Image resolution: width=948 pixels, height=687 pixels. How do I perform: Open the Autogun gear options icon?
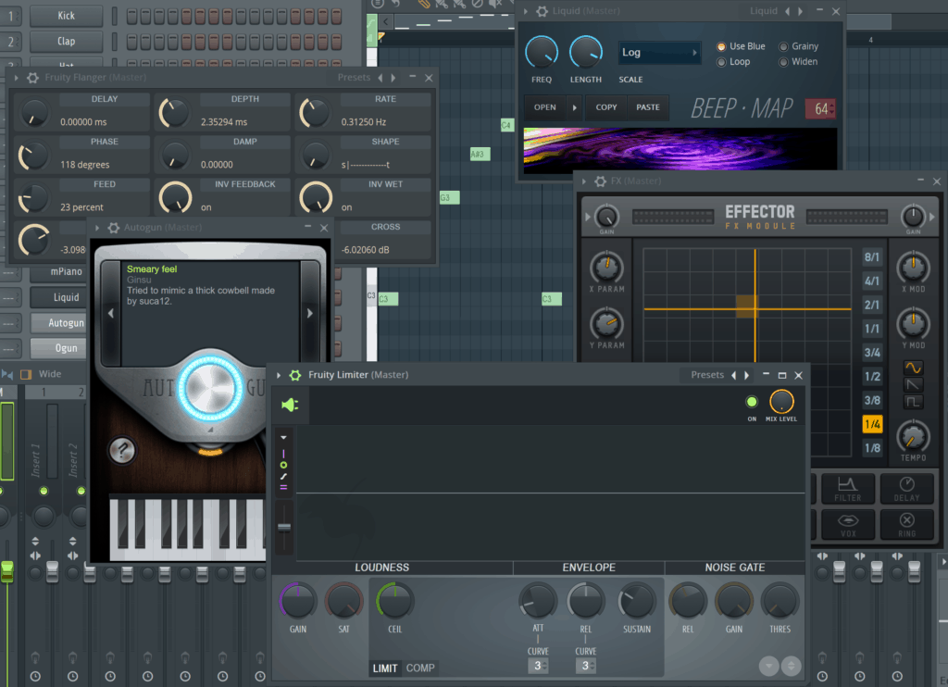[x=113, y=228]
